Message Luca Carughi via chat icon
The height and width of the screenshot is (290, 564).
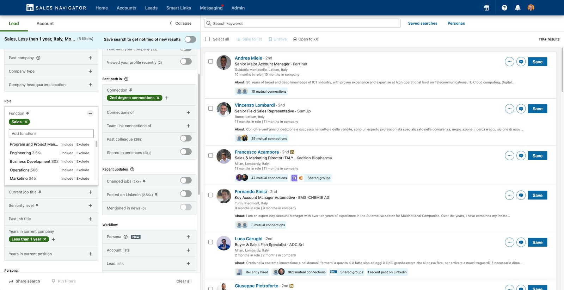click(x=521, y=242)
